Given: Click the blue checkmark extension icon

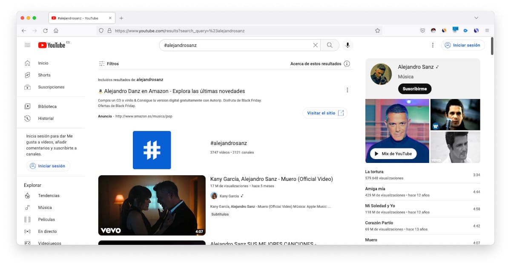Looking at the screenshot, I should pyautogui.click(x=466, y=31).
